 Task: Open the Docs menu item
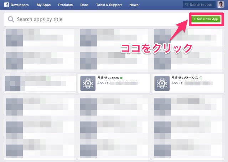[84, 5]
